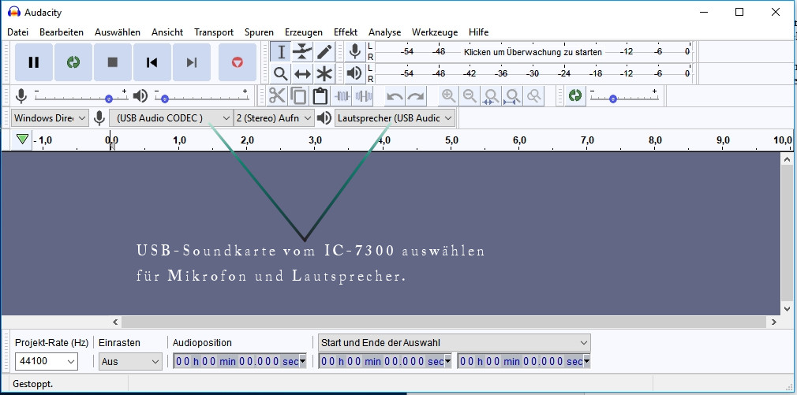The image size is (797, 395).
Task: Open the Werkzeuge menu
Action: click(435, 32)
